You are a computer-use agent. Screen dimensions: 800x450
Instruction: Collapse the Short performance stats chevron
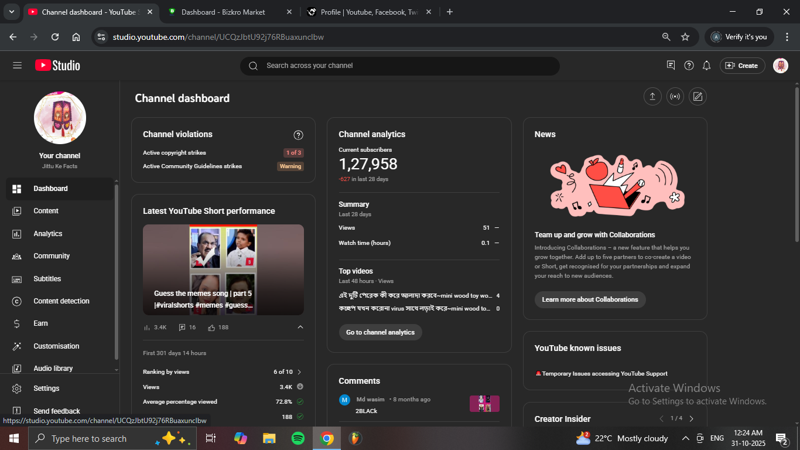coord(300,328)
